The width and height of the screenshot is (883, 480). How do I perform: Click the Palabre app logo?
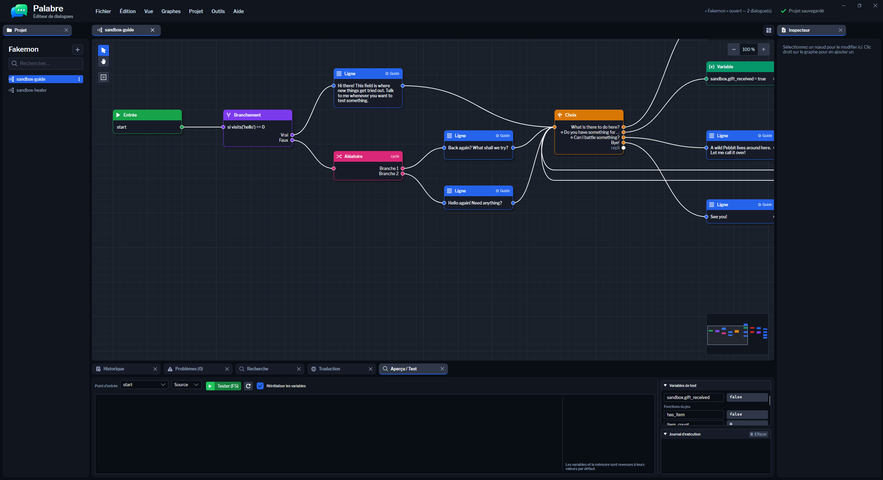coord(19,11)
